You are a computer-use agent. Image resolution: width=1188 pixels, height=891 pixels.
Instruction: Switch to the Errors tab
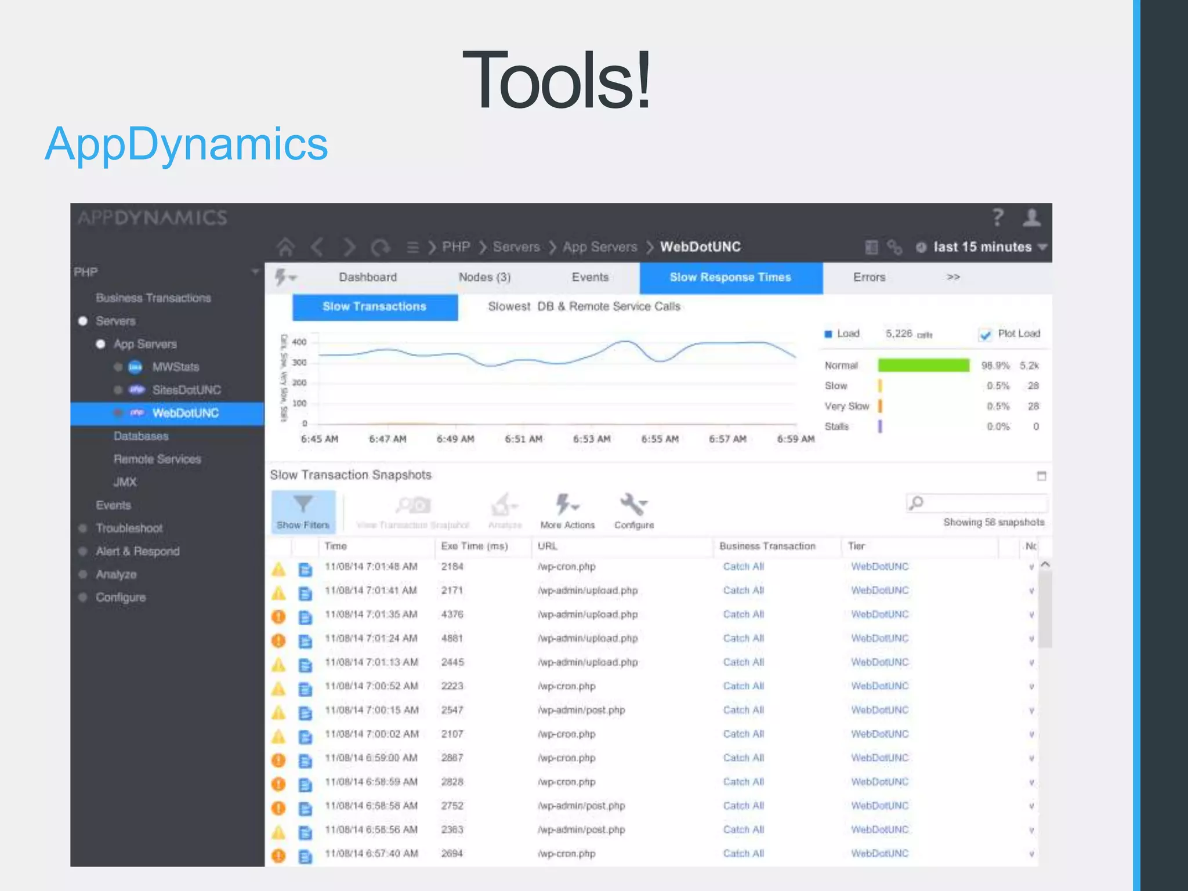[x=869, y=277]
